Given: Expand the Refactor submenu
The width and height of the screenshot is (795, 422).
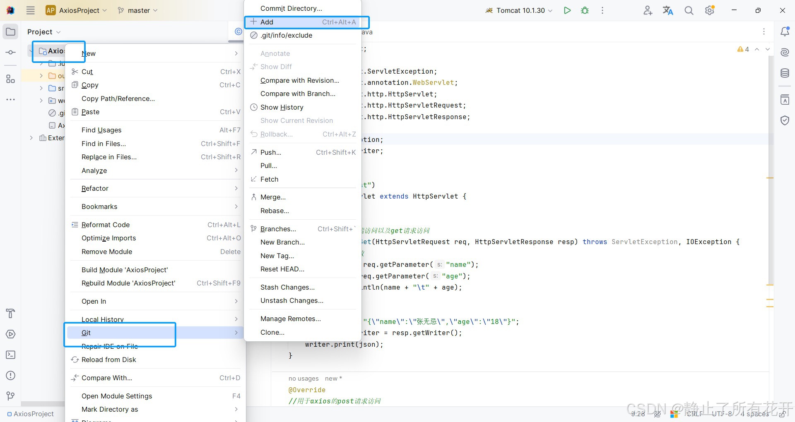Looking at the screenshot, I should tap(155, 188).
